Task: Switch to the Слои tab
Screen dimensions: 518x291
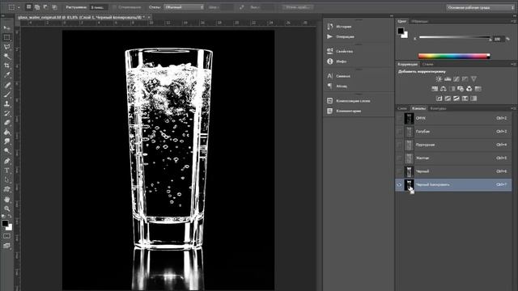Action: 402,108
